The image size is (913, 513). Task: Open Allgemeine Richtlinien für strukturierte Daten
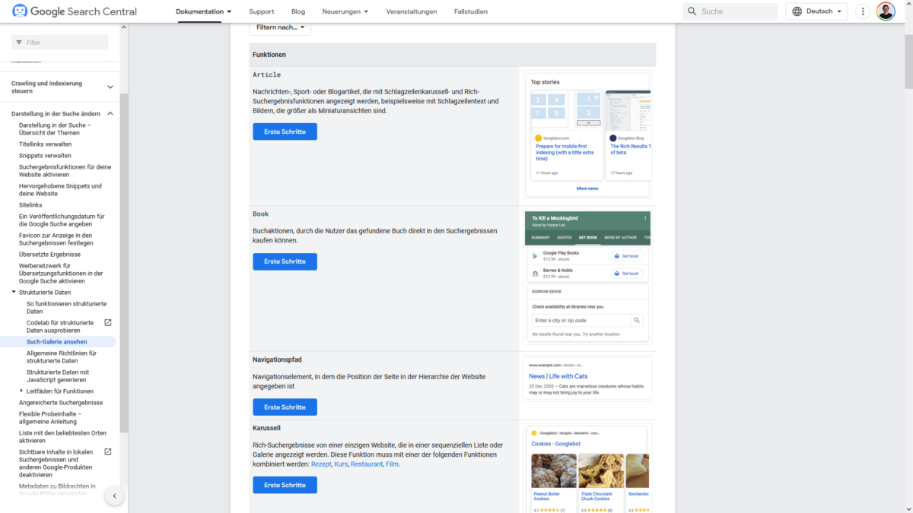tap(62, 357)
